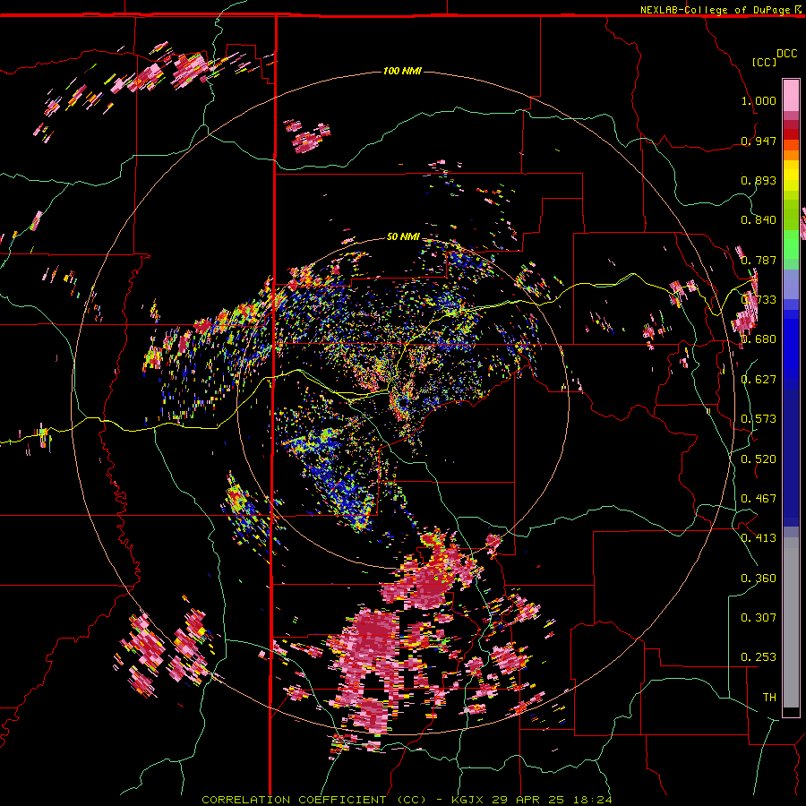Click the 0.360 legend value
Viewport: 806px width, 806px height.
759,579
